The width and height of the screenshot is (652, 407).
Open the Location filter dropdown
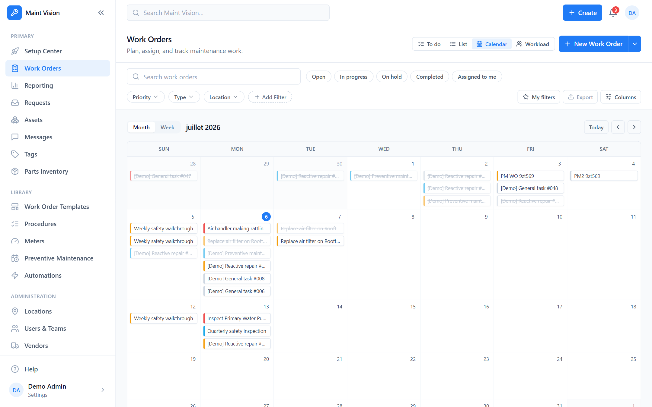click(224, 97)
